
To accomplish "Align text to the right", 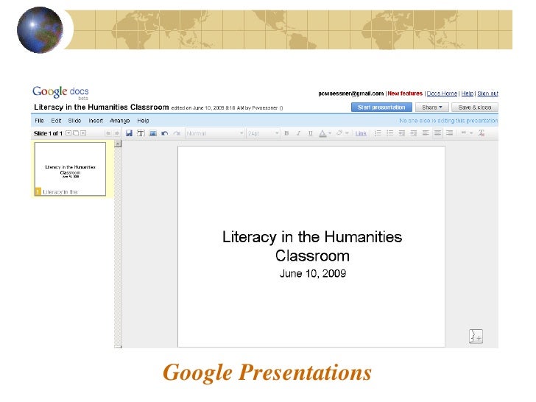I will tap(450, 133).
